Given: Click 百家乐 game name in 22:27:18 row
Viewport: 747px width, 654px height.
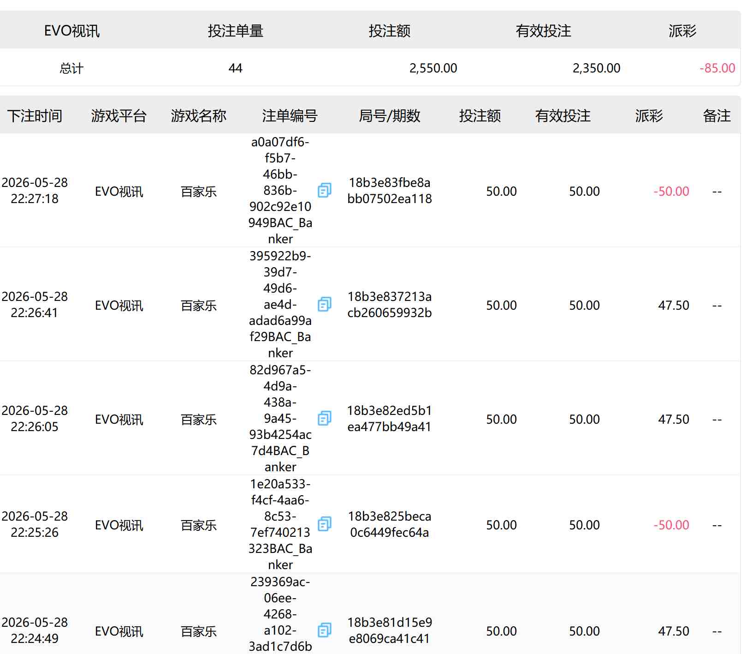Looking at the screenshot, I should click(x=199, y=192).
